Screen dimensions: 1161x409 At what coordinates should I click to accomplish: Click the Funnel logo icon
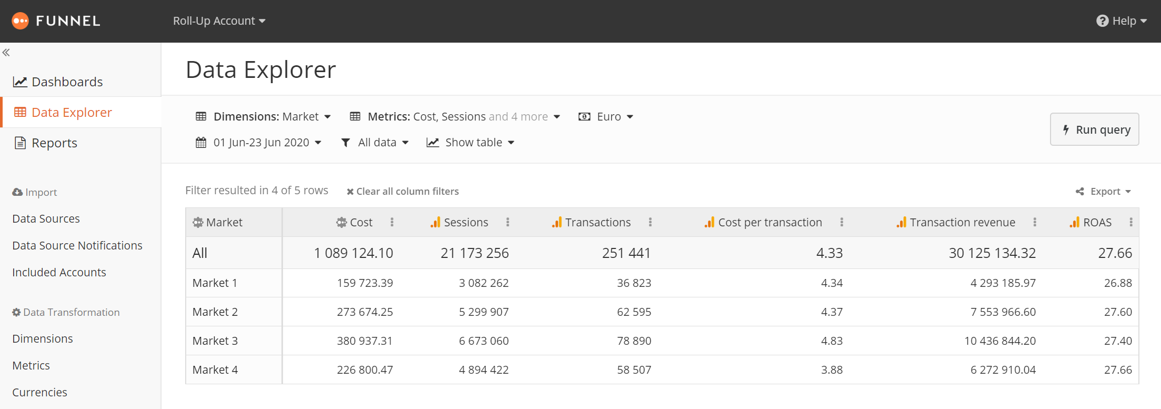[20, 21]
